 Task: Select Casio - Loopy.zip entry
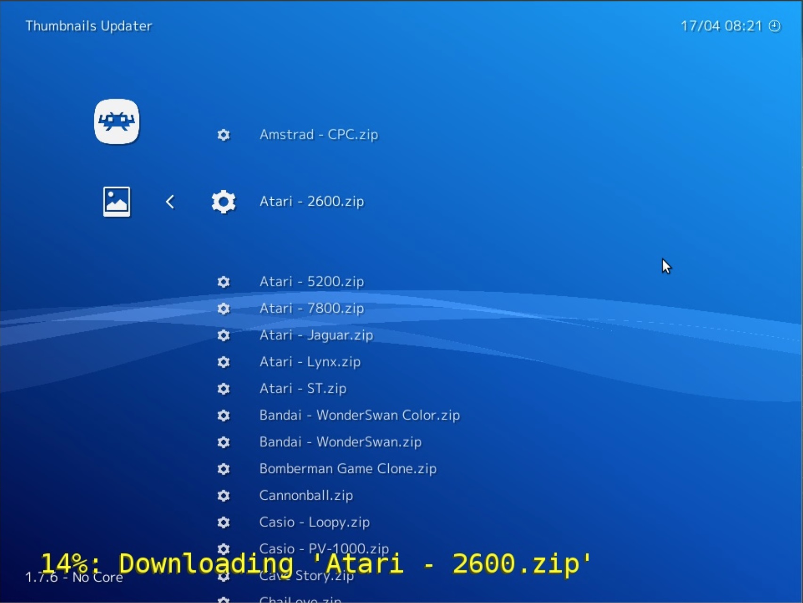click(x=314, y=522)
